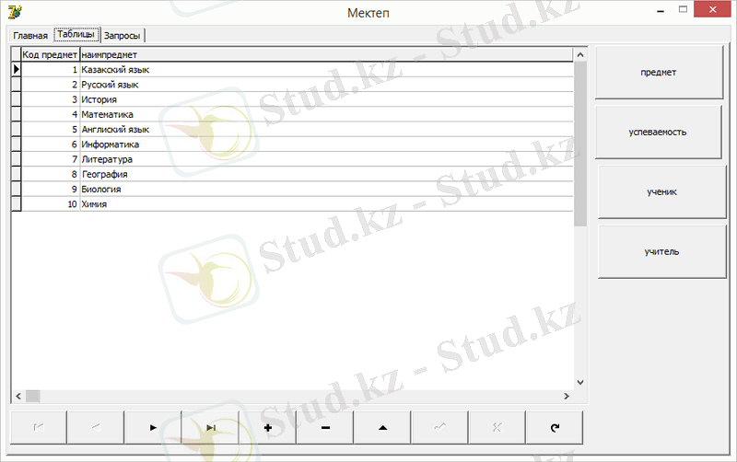Close the Мектеп window

tap(712, 9)
